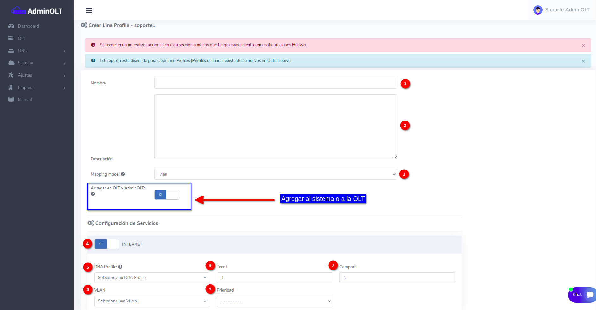Open the Chat widget bubble
The width and height of the screenshot is (596, 310).
[x=582, y=294]
